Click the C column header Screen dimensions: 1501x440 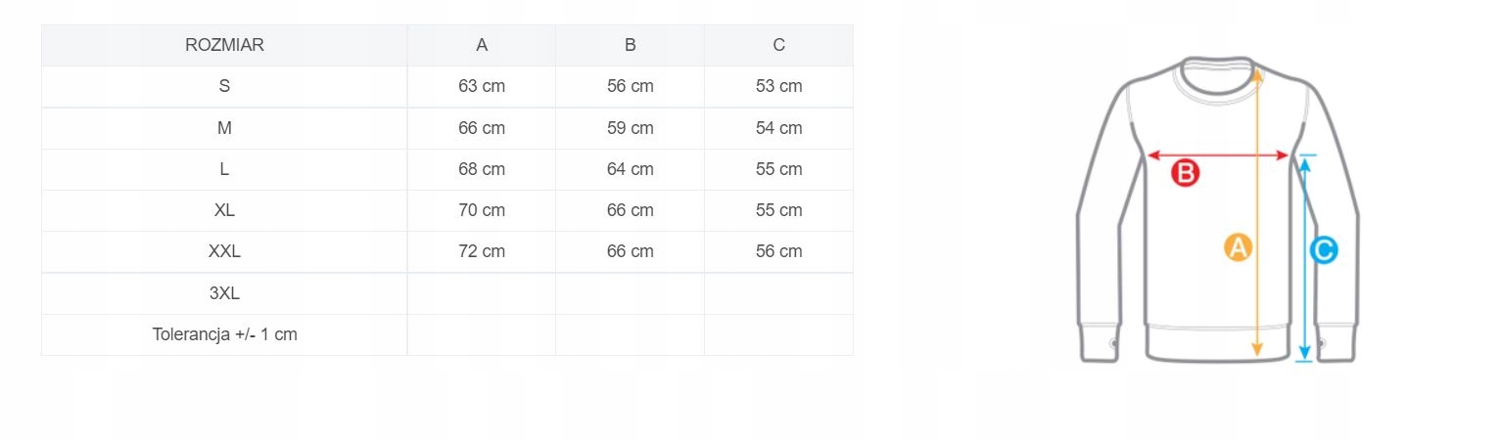(778, 45)
